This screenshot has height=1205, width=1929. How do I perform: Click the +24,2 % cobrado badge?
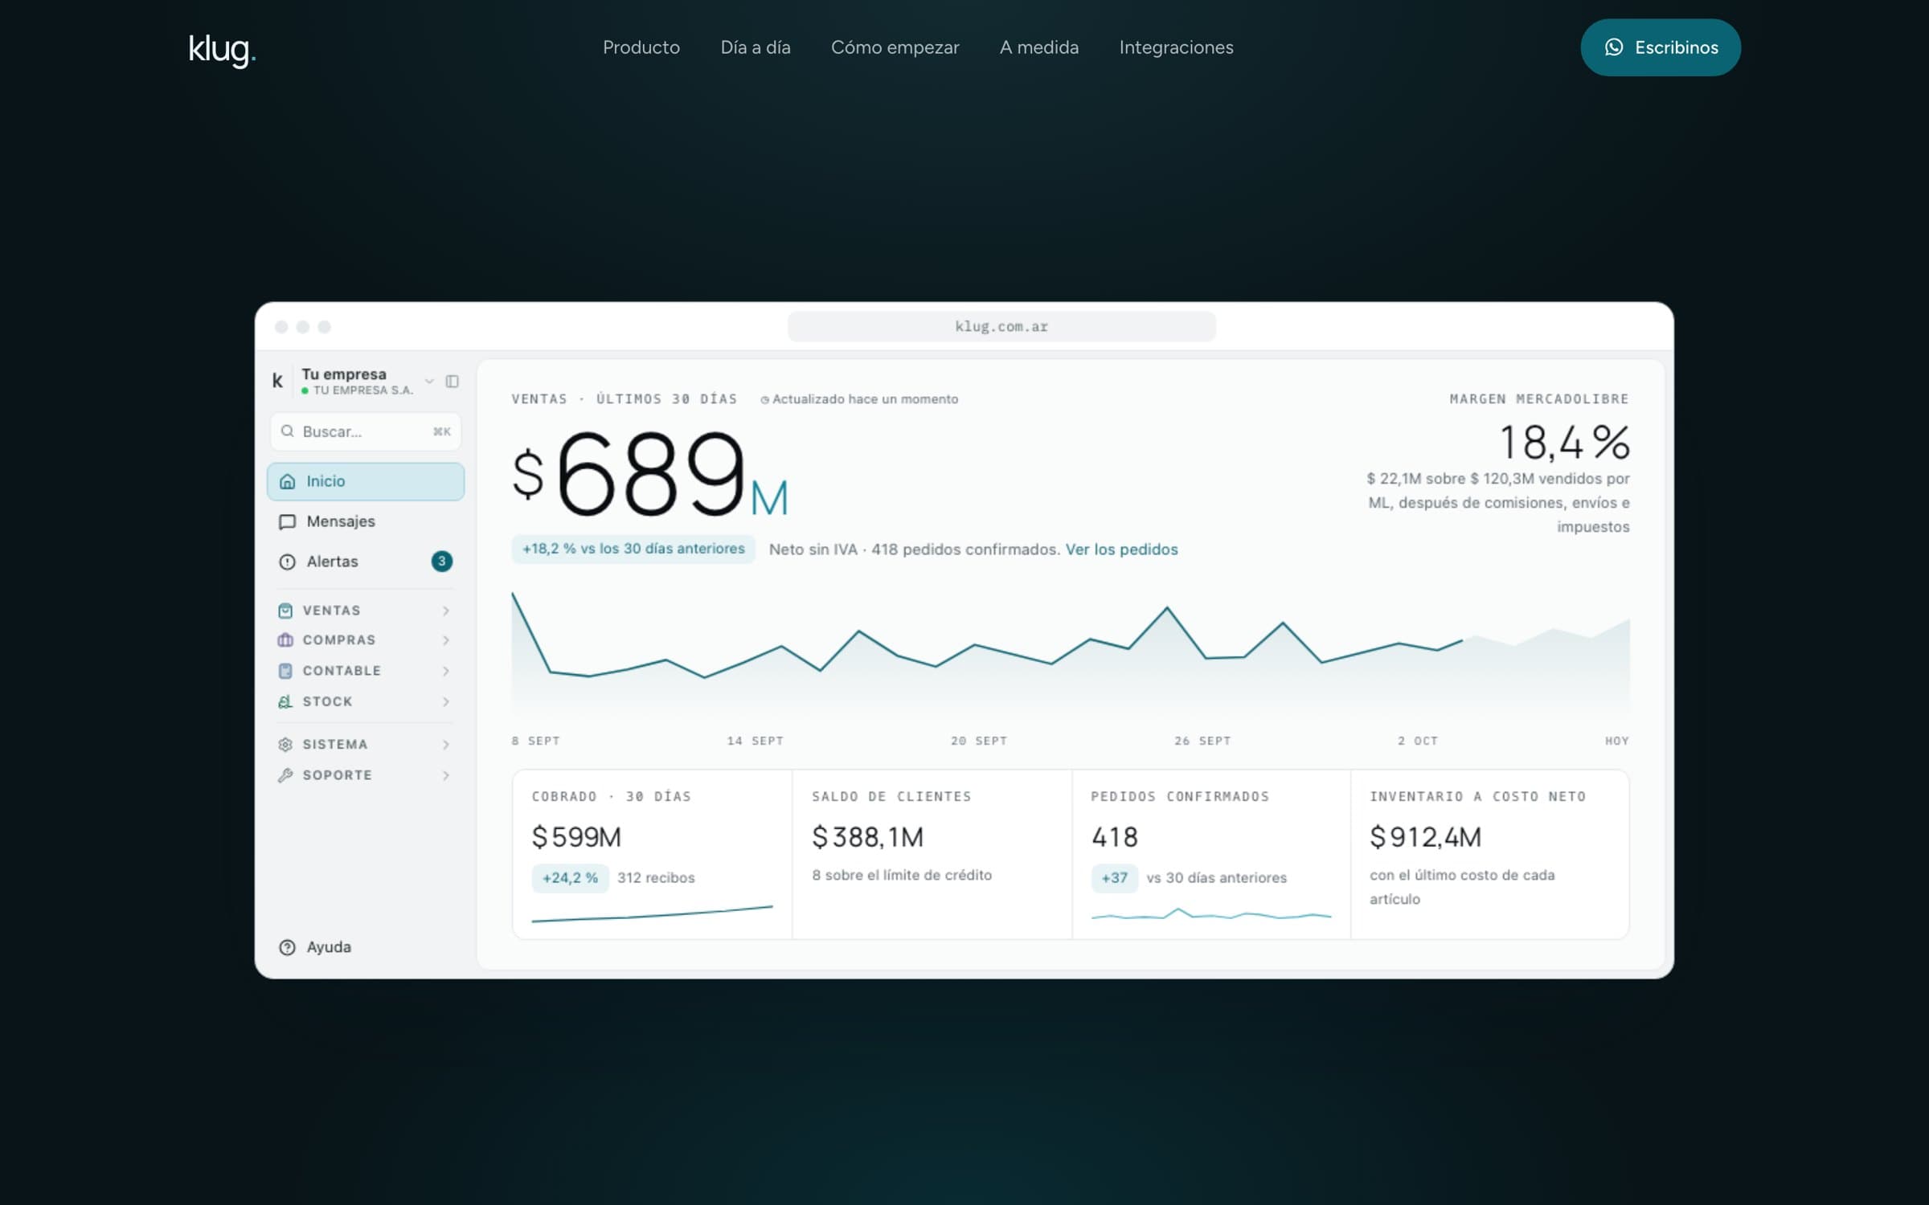click(570, 878)
